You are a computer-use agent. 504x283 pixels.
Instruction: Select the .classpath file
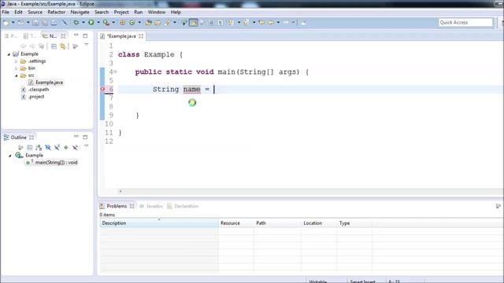click(39, 90)
